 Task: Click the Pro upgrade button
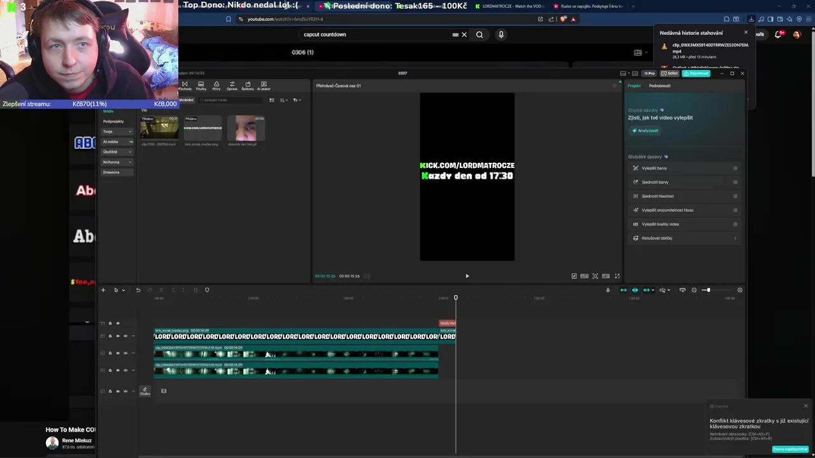[649, 73]
